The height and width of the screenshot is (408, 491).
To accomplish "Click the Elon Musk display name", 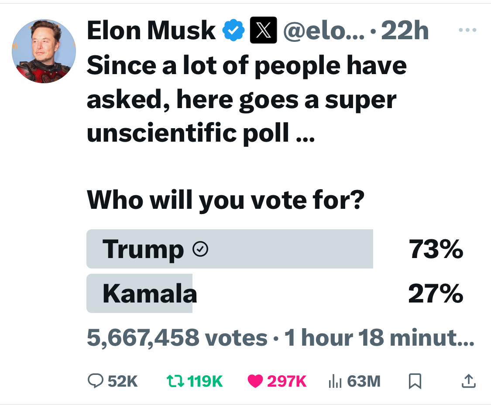I will pyautogui.click(x=151, y=31).
